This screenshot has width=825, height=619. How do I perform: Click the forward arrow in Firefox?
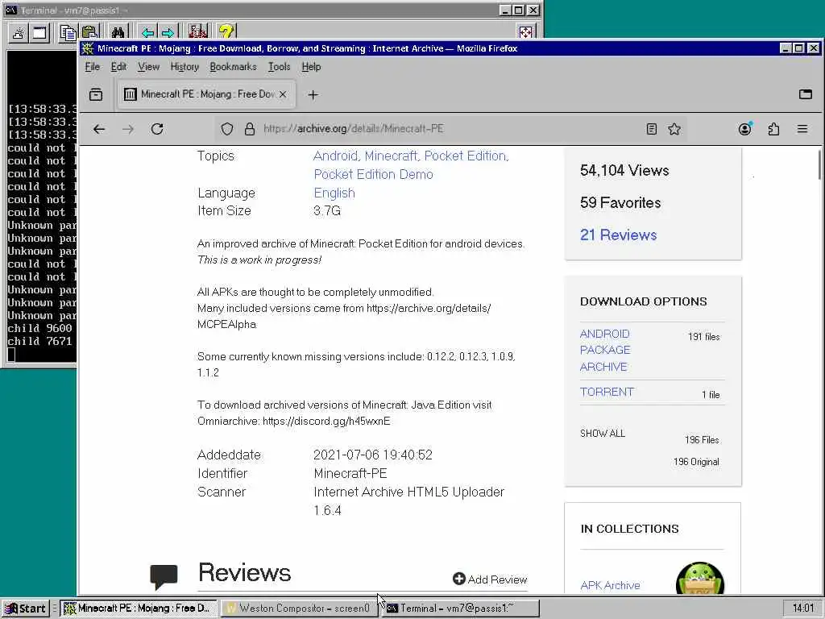coord(128,129)
